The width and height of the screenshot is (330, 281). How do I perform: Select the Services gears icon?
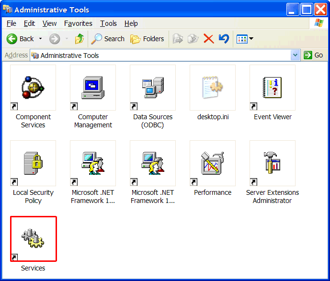click(x=33, y=239)
